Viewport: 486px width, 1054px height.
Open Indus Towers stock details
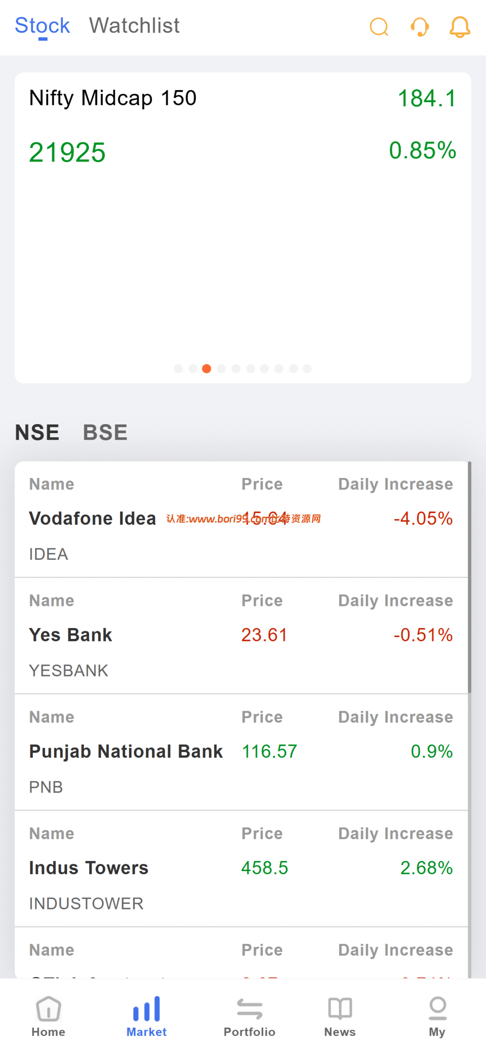(241, 869)
